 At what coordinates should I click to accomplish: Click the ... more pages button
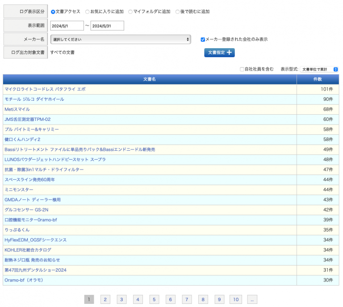click(x=252, y=299)
